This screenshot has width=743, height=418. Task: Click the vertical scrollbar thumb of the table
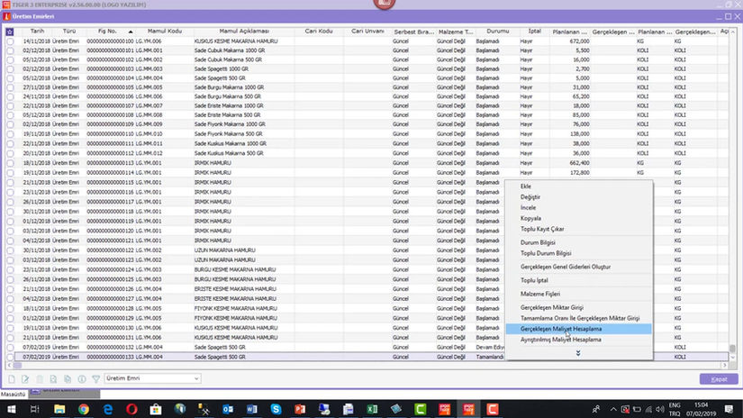(732, 349)
